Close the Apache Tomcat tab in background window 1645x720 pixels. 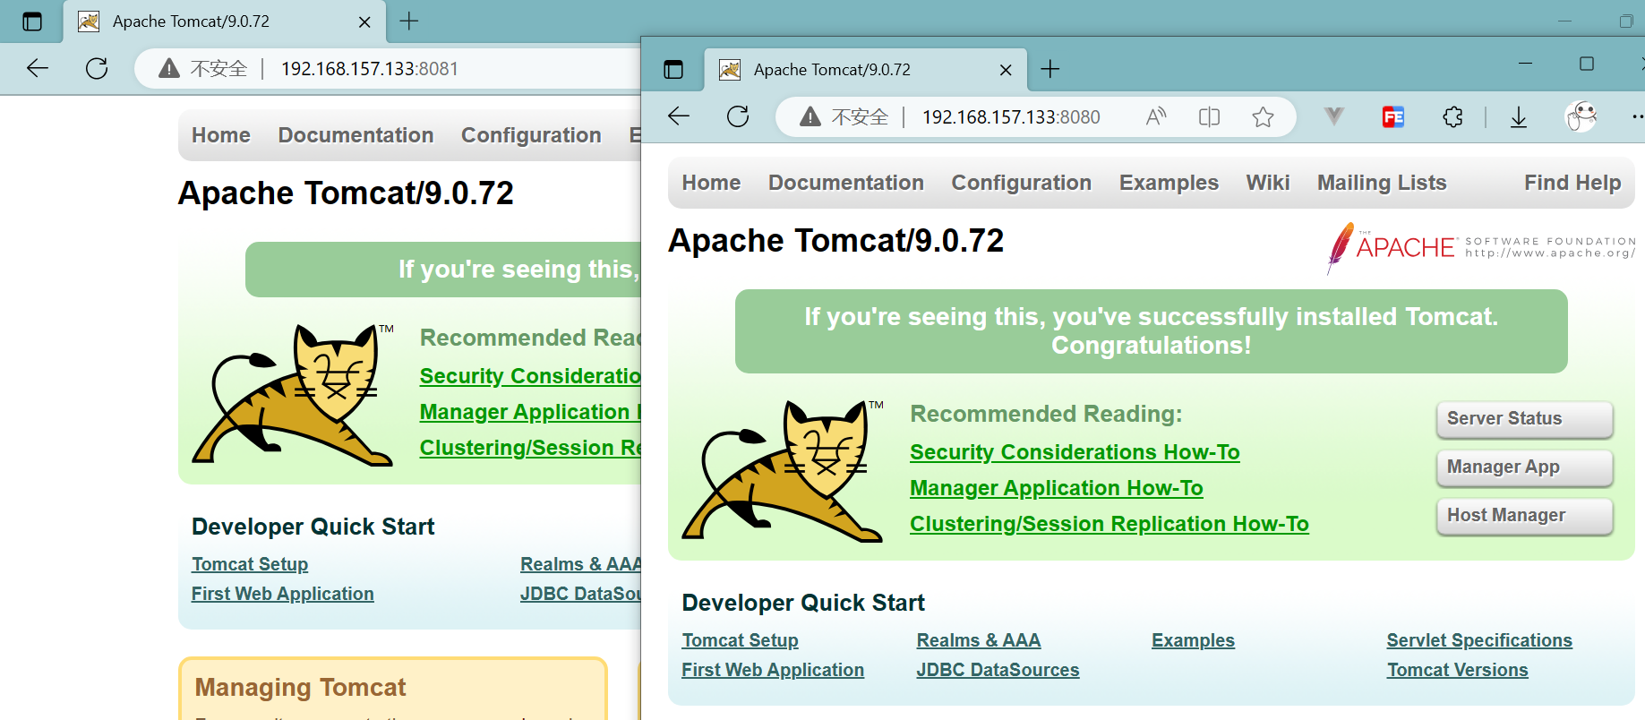364,21
